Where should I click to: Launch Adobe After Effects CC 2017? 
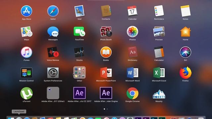[x=79, y=93]
